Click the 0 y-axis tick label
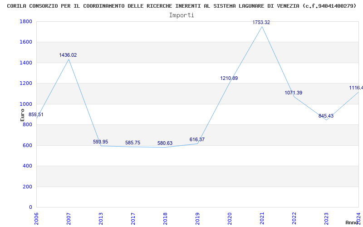Image resolution: width=363 pixels, height=227 pixels. point(30,207)
